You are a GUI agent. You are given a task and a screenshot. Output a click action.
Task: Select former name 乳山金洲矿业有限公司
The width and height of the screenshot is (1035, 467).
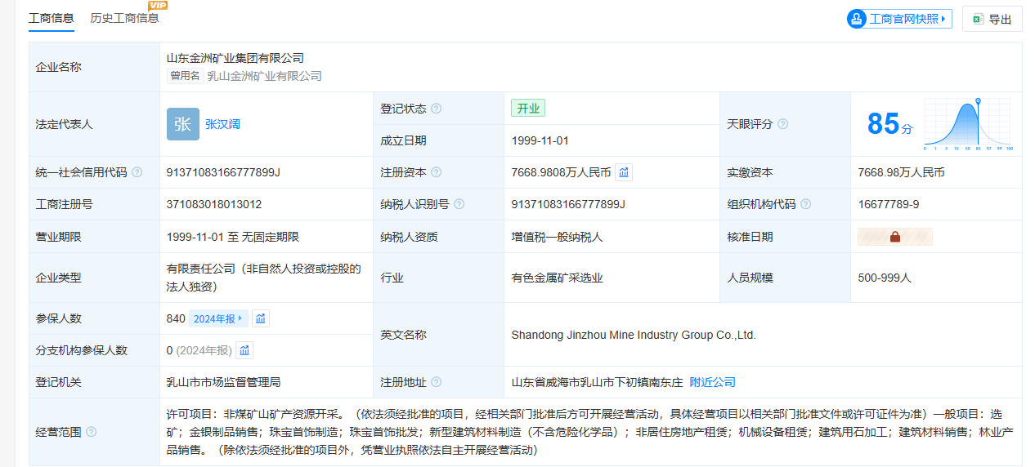(x=264, y=76)
